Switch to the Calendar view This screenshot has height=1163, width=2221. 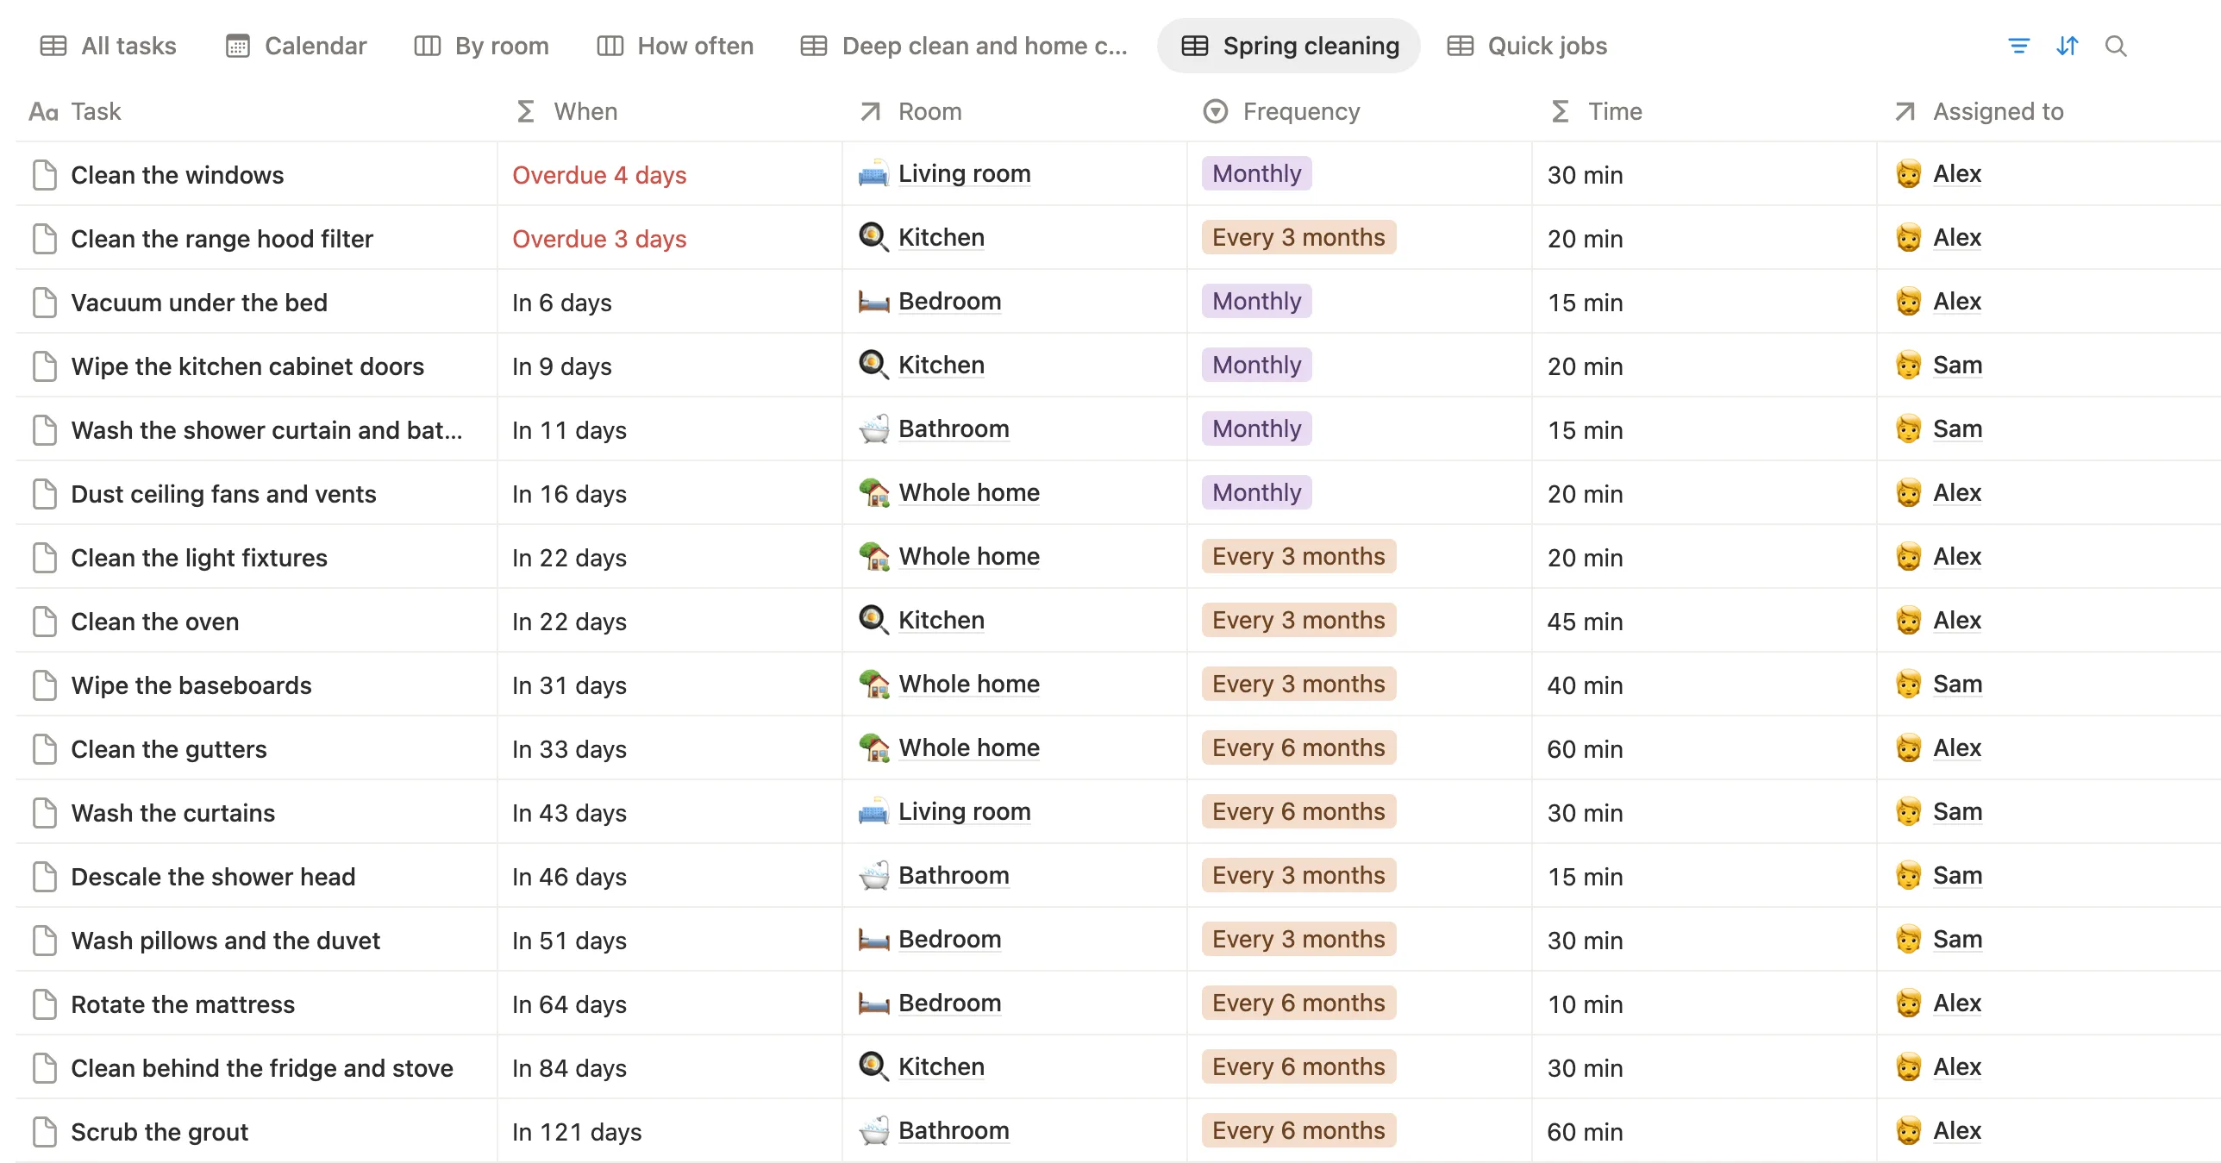point(296,46)
